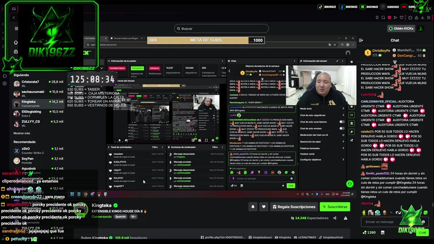Open browser extensions puzzle icon
Viewport: 434px width, 244px height.
[x=410, y=18]
